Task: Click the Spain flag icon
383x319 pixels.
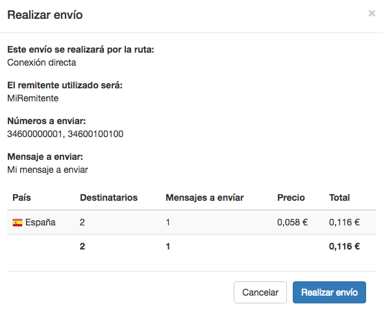Action: 18,222
